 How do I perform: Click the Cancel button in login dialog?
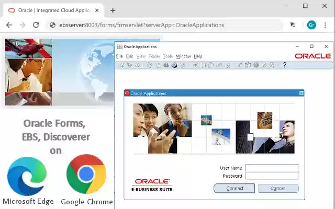coord(278,188)
